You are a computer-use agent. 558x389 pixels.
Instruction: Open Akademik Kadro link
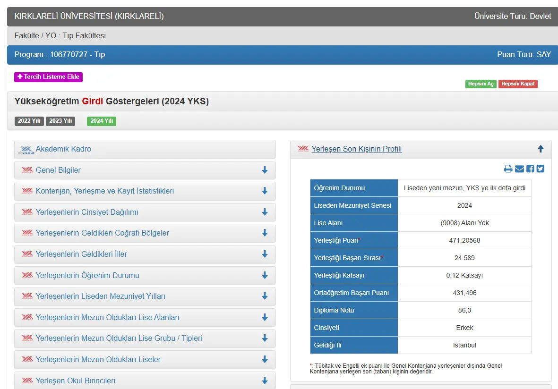(x=63, y=149)
